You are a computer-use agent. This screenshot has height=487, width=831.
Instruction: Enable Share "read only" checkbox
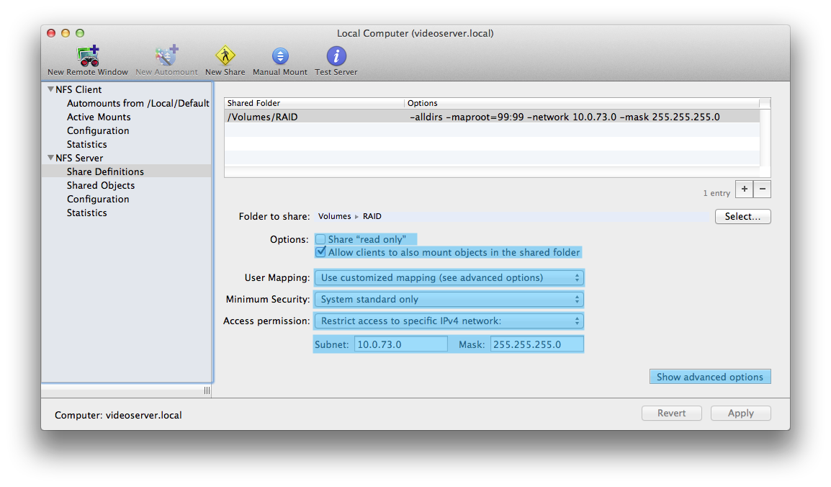click(x=320, y=239)
